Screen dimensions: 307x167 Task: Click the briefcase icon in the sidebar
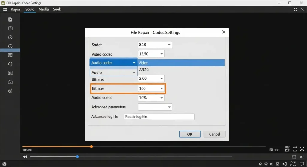click(x=10, y=82)
